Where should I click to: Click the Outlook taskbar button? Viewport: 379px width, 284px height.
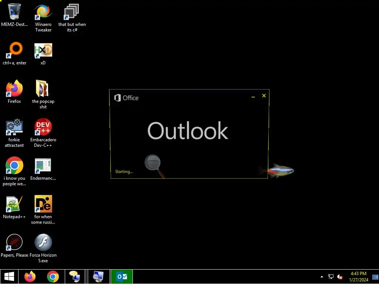pyautogui.click(x=122, y=277)
